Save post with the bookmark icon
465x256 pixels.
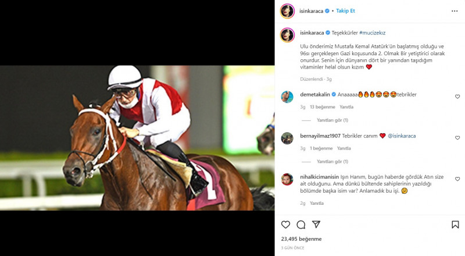coord(455,225)
